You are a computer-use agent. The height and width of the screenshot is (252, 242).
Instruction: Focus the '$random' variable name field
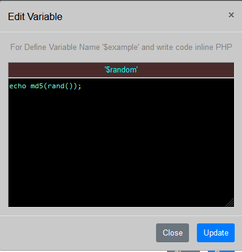pos(121,70)
